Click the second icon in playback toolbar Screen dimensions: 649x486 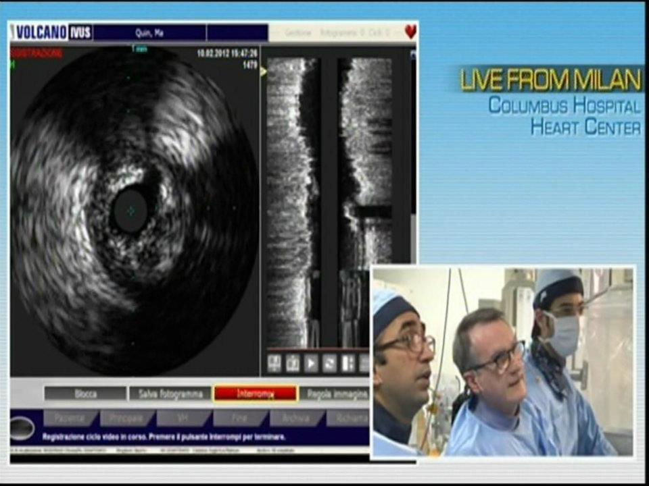pos(292,363)
